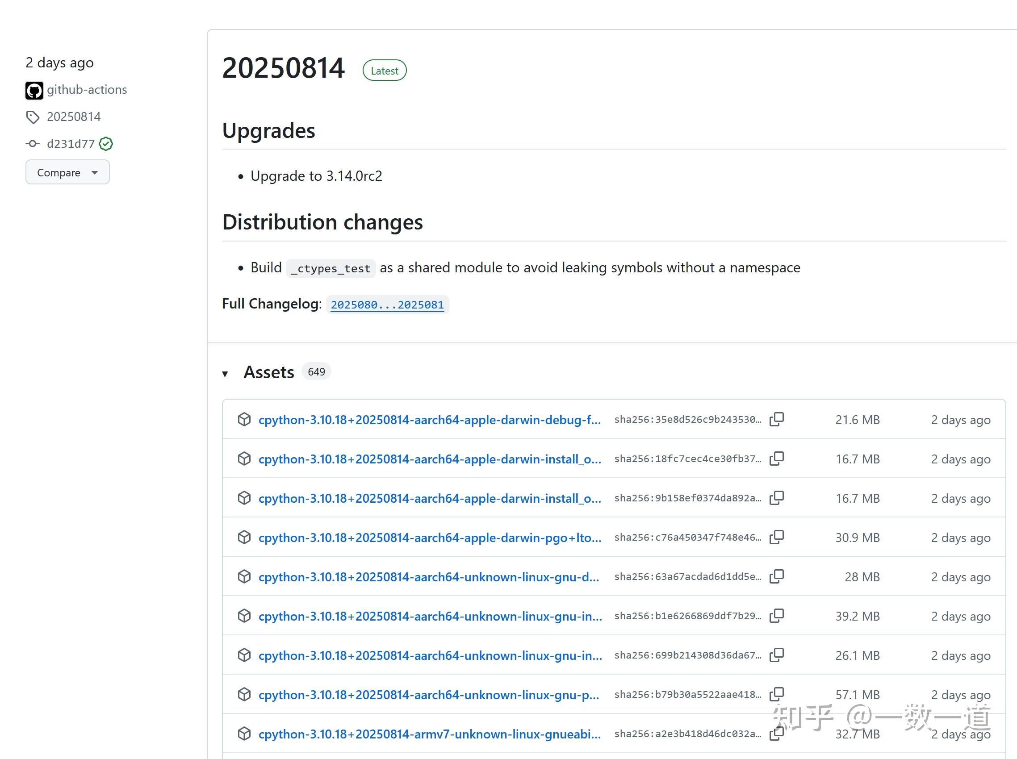Open github-actions author profile
The image size is (1017, 759).
[86, 90]
